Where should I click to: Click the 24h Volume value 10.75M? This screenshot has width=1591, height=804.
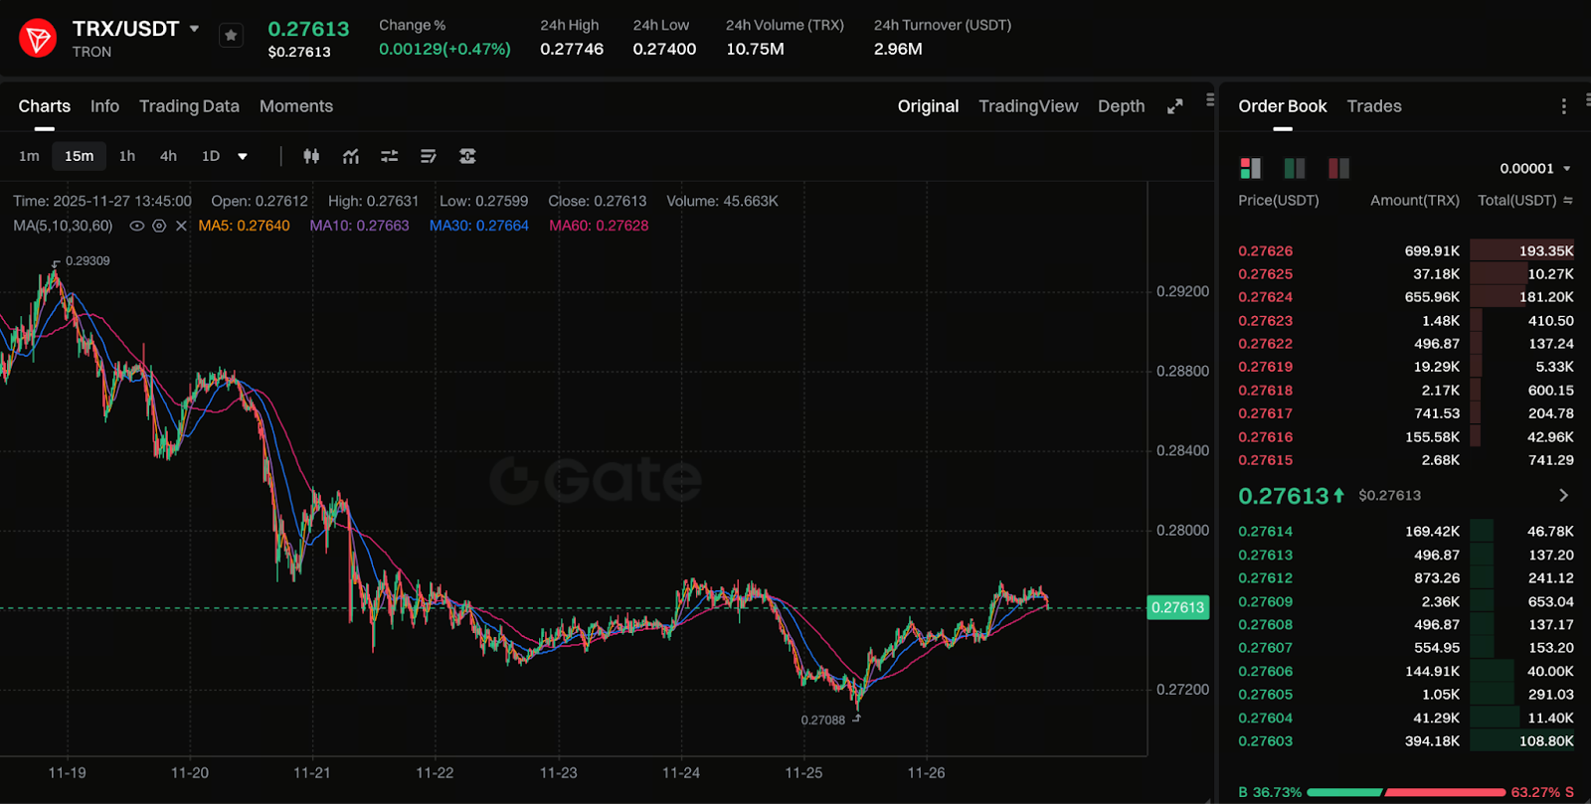pos(755,49)
